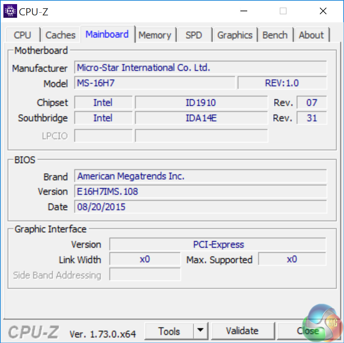
Task: Close the CPU-Z window with X
Action: pyautogui.click(x=323, y=11)
